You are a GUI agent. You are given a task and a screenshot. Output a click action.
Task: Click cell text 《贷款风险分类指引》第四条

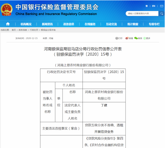[x=104, y=142]
